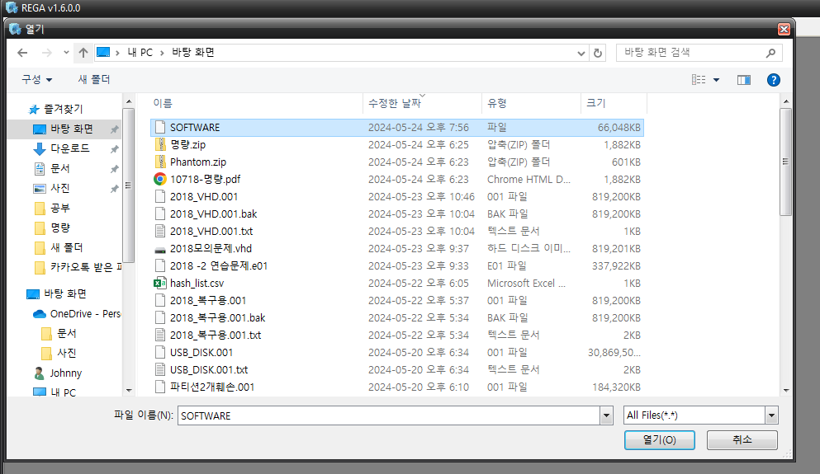The width and height of the screenshot is (820, 474).
Task: Open 문서 under quick access
Action: pyautogui.click(x=59, y=169)
